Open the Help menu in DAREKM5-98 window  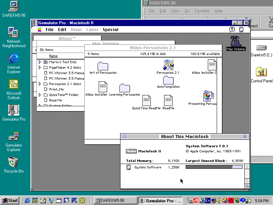pos(219,11)
